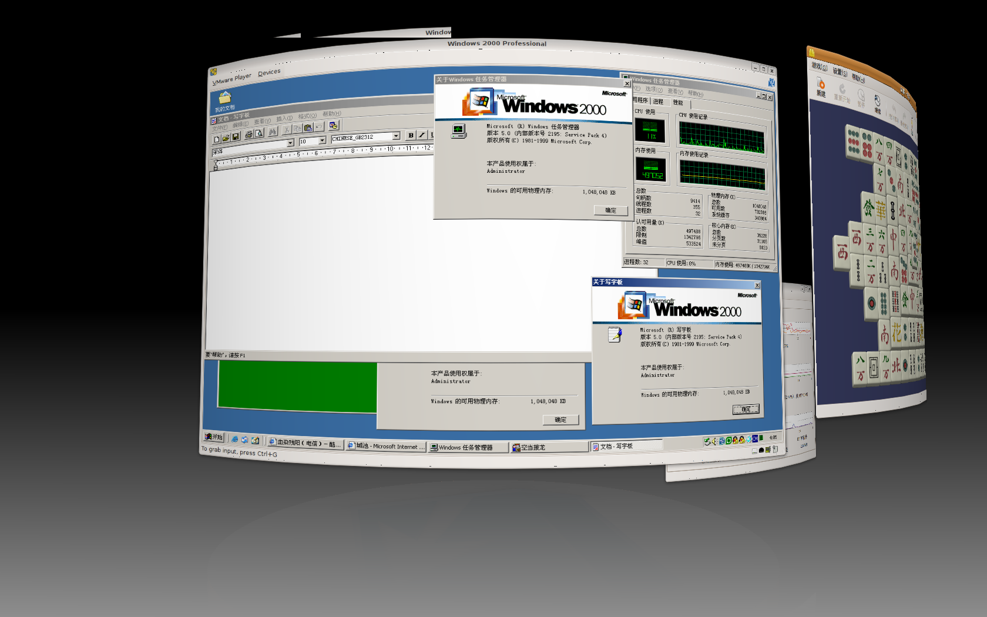Screen dimensions: 987x617
Task: Click the system tray clock
Action: click(x=773, y=437)
